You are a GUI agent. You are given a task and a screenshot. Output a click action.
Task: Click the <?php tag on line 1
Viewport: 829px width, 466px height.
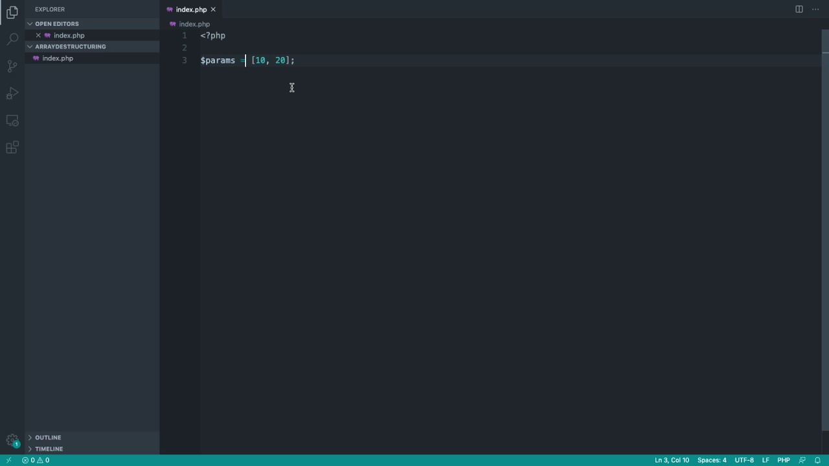(213, 36)
